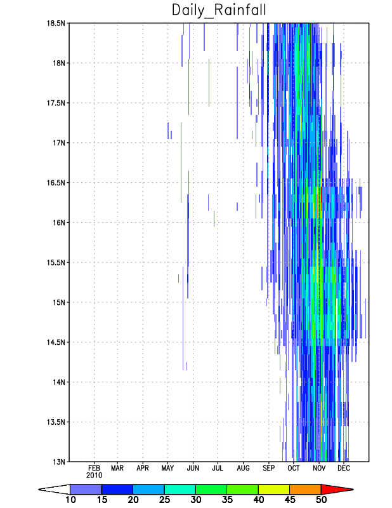Viewport: 392px width, 508px height.
Task: Click the colorbar value 50
Action: 321,500
